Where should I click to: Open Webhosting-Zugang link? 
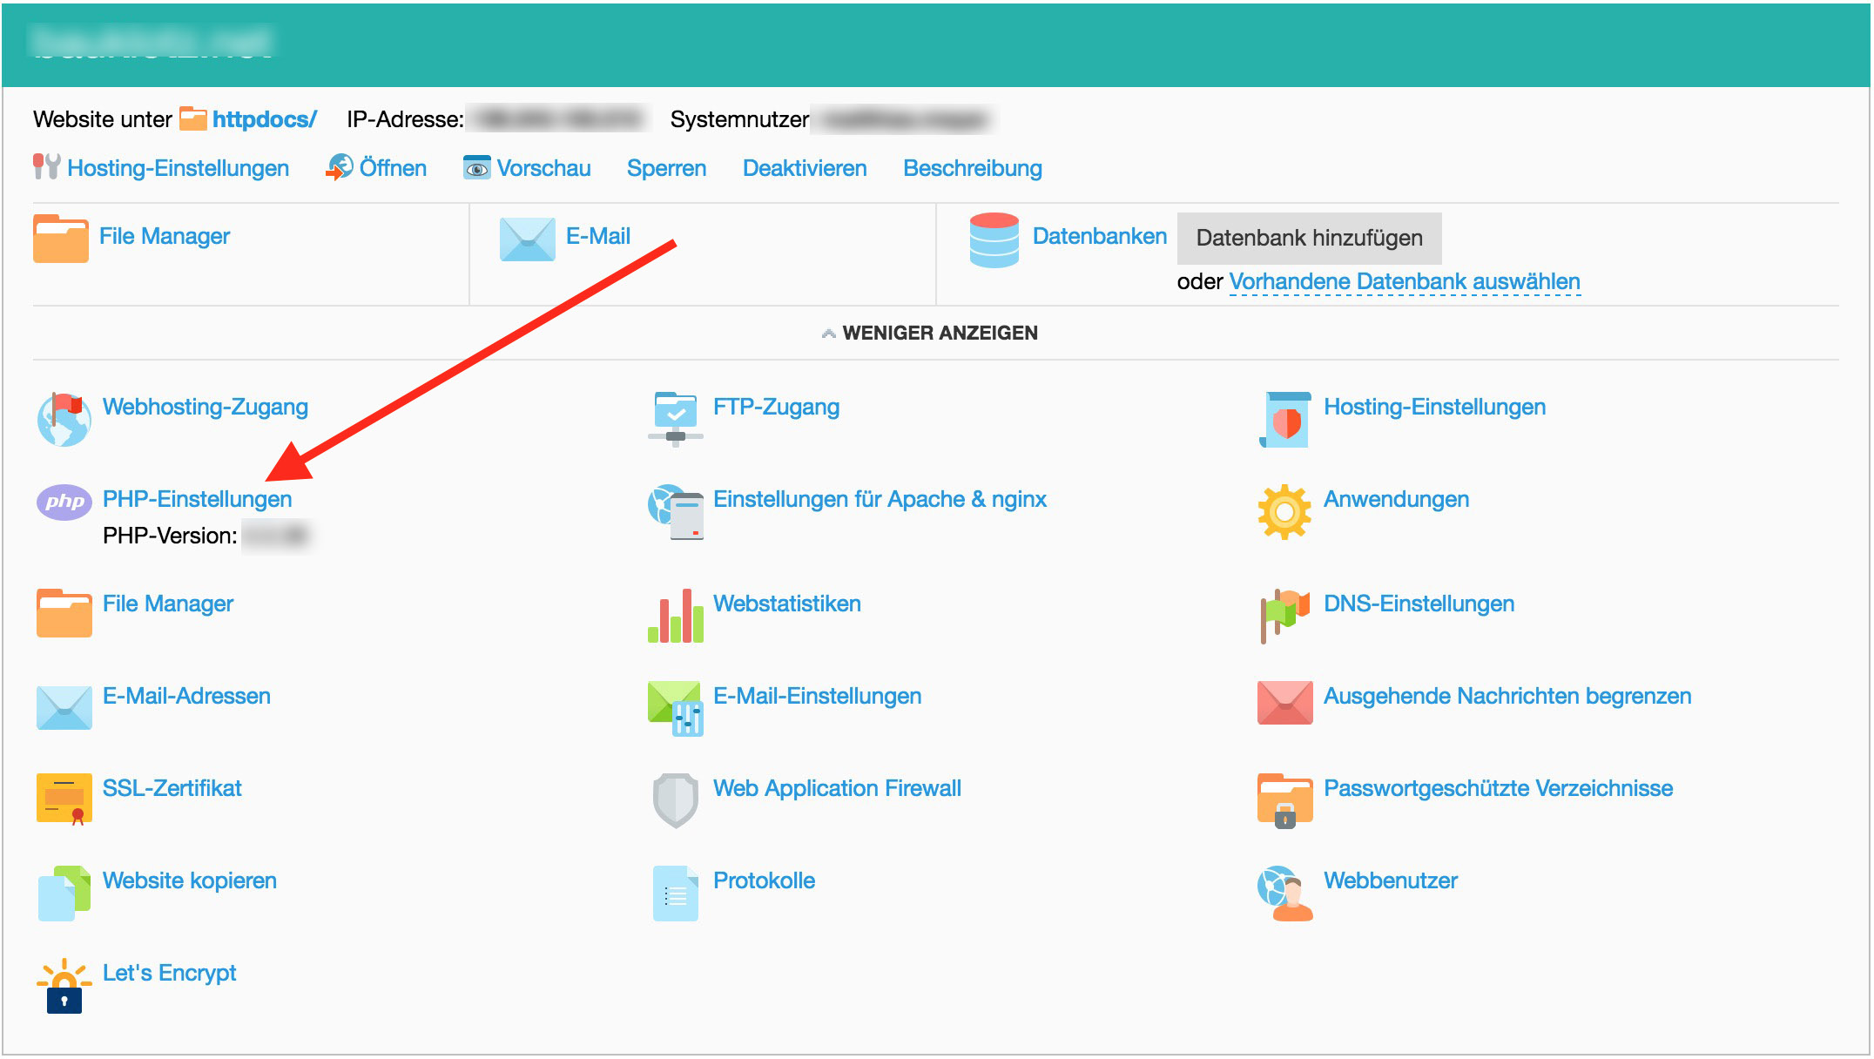(206, 407)
